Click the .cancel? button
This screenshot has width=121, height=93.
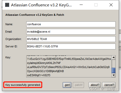pyautogui.click(x=109, y=85)
